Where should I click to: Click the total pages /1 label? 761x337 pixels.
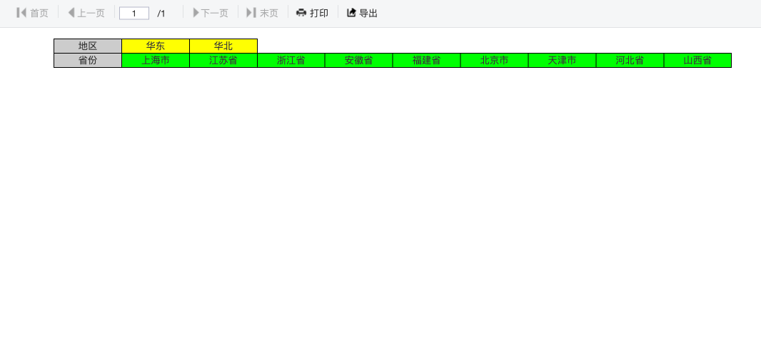[161, 14]
